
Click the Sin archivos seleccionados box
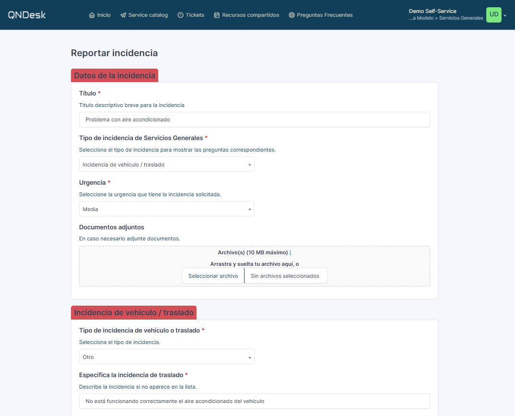coord(285,276)
